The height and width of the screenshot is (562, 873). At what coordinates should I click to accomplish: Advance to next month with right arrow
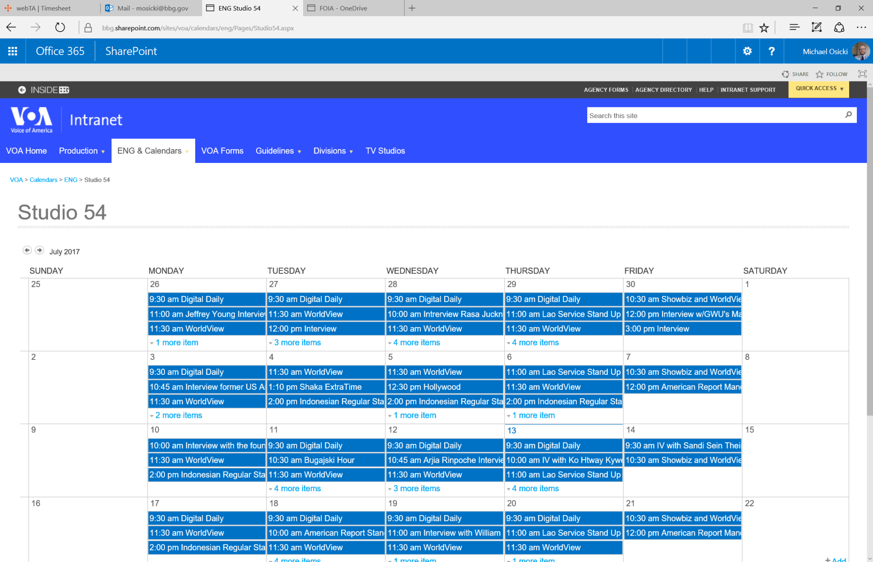39,250
